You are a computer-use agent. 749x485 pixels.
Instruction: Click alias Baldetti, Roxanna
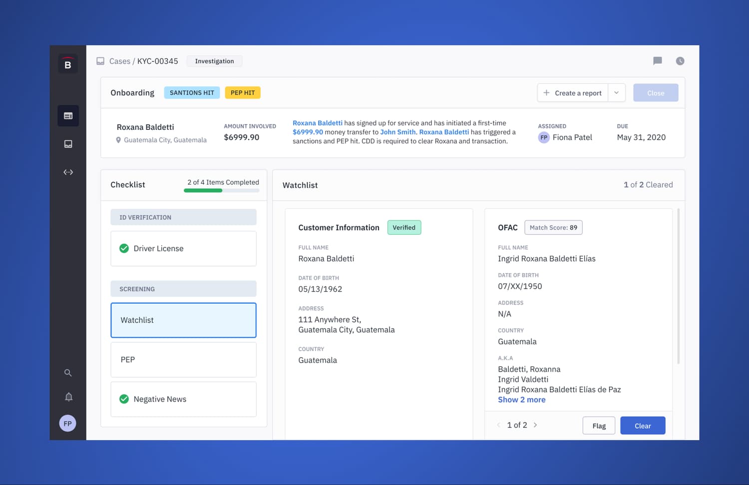click(x=529, y=369)
